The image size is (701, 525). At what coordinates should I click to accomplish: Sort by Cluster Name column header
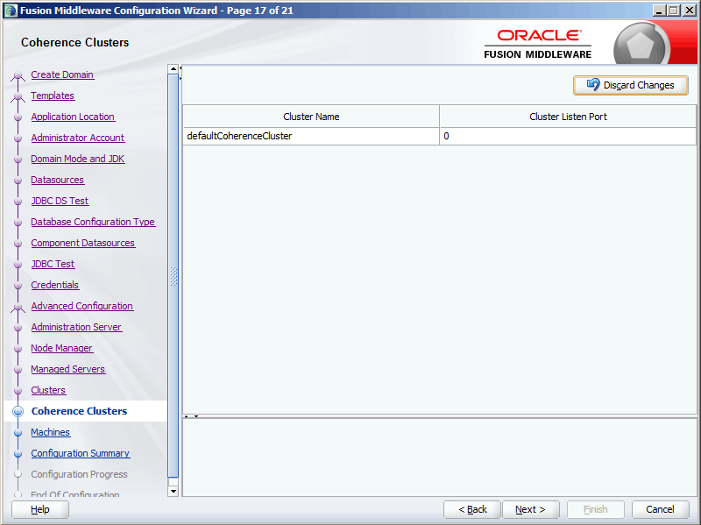[310, 117]
